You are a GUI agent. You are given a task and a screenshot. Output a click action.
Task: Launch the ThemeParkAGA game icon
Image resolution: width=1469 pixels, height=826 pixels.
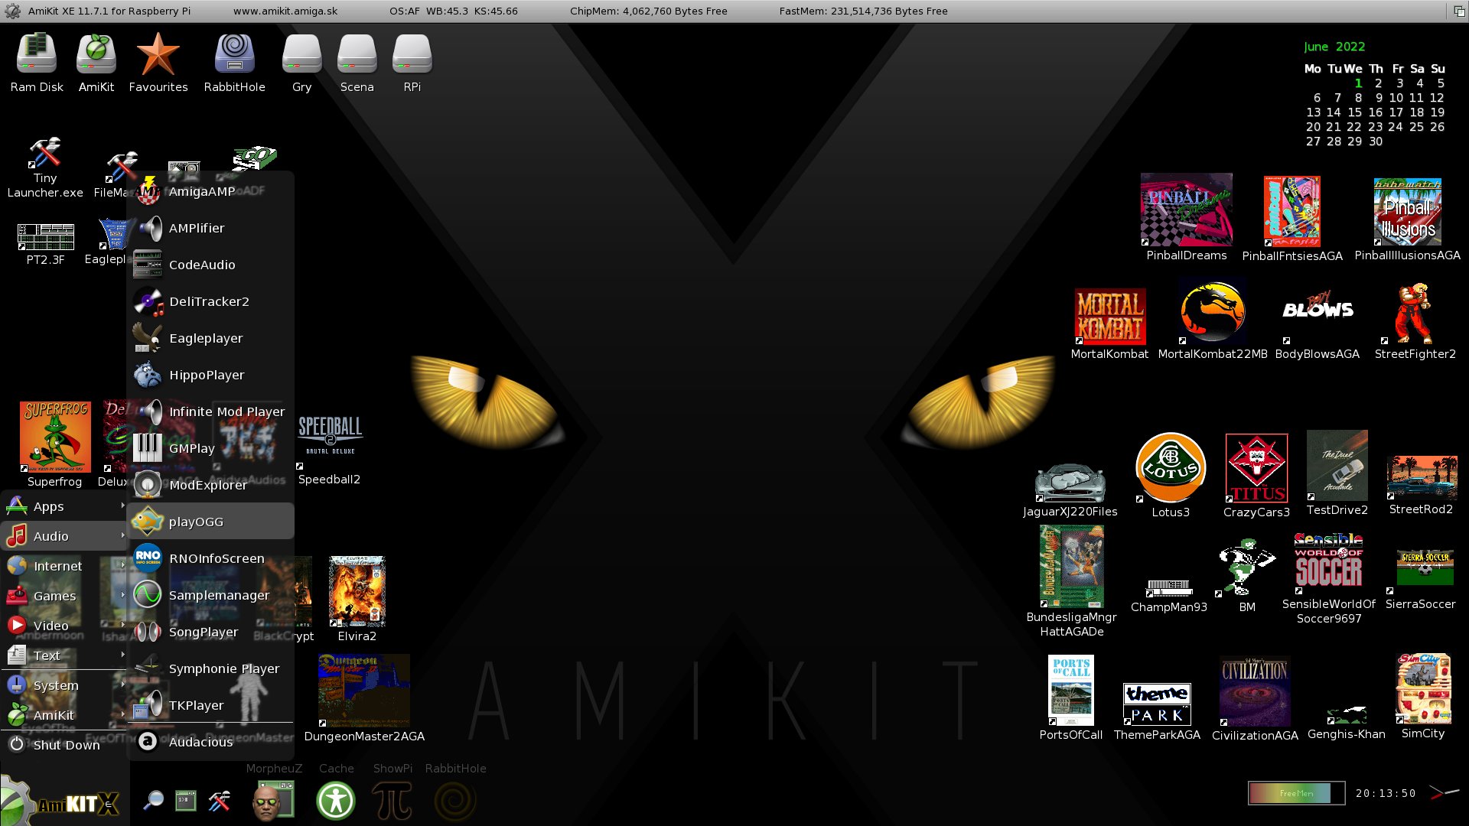click(x=1157, y=704)
